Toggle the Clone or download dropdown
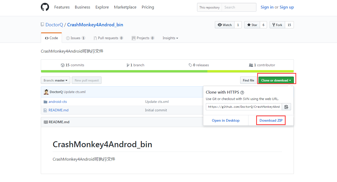The height and width of the screenshot is (182, 337). click(x=276, y=80)
